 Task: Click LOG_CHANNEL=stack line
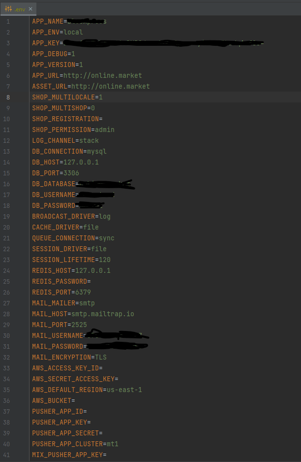point(65,140)
